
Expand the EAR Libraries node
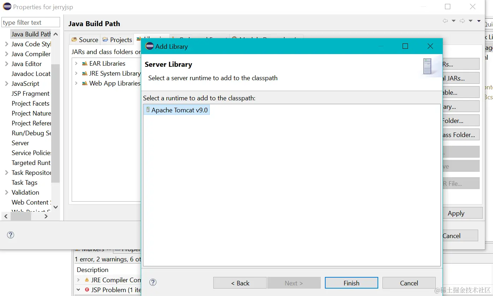point(76,64)
